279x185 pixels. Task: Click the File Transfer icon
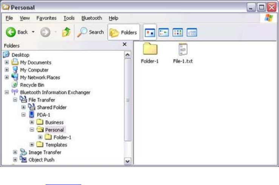23,99
